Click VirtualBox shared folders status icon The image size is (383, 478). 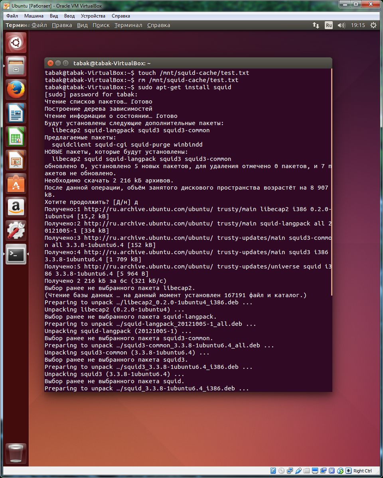pyautogui.click(x=306, y=471)
